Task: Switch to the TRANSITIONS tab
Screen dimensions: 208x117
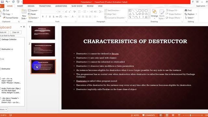Action: click(45, 6)
